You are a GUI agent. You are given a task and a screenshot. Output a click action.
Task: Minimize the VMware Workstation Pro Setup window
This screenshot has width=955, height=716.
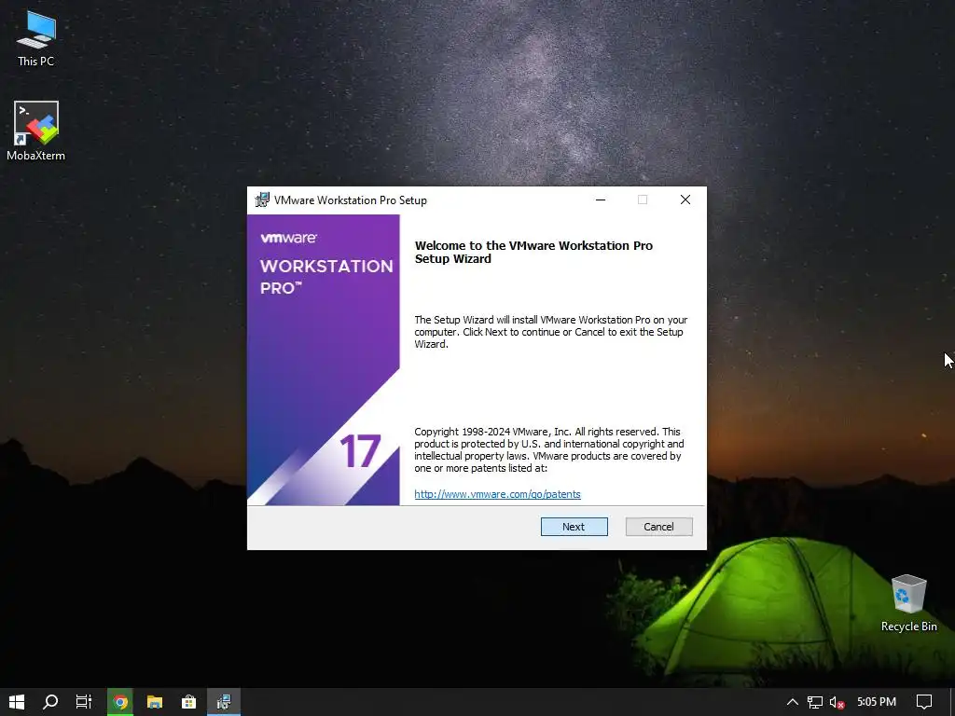click(x=601, y=200)
